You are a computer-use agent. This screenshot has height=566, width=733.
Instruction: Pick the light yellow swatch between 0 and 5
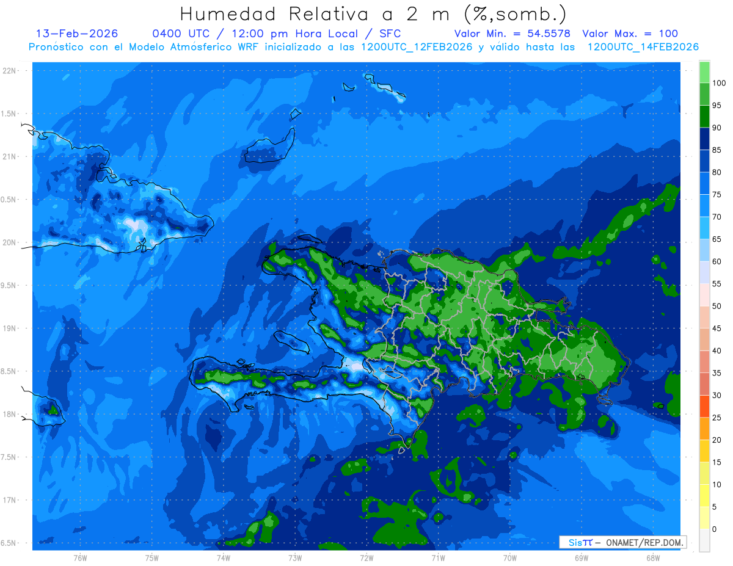click(704, 518)
